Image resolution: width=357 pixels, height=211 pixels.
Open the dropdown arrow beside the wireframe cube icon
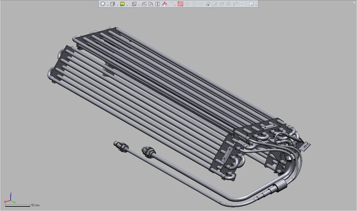tap(139, 5)
